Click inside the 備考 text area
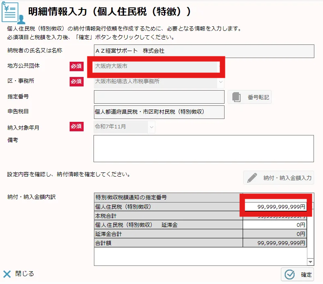The width and height of the screenshot is (323, 284). click(x=203, y=149)
